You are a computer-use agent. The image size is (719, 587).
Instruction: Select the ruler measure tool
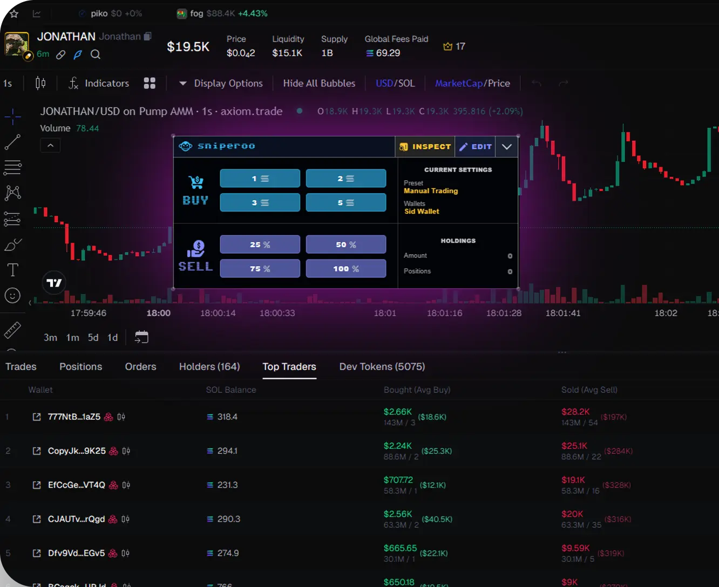click(x=12, y=330)
